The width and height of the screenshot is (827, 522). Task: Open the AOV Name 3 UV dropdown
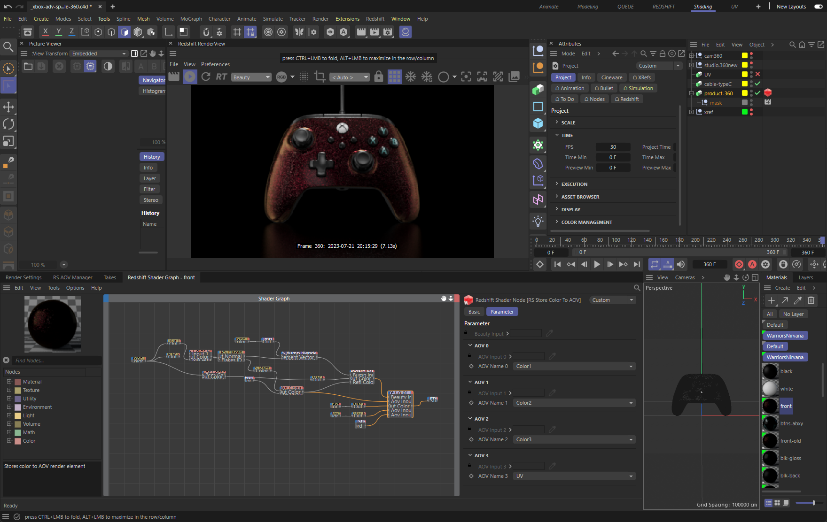[x=574, y=476]
